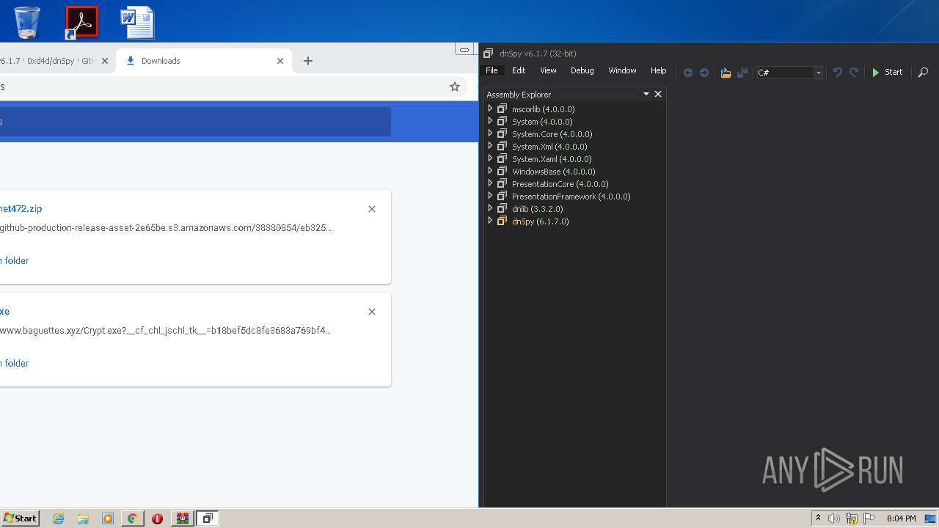Click the Undo icon in dnSpy toolbar
939x528 pixels.
[837, 72]
